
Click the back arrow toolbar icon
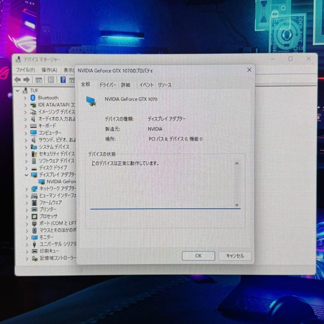(17, 79)
